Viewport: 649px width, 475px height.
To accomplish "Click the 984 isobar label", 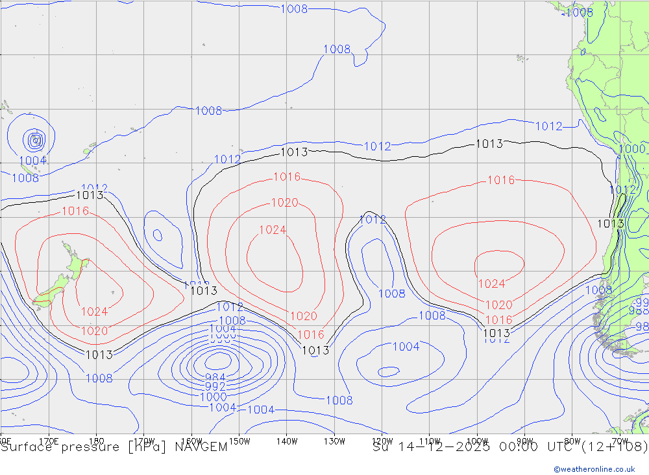I will coord(215,377).
